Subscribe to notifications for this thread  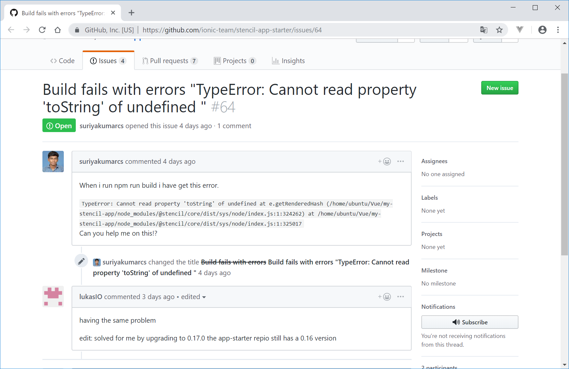pos(470,322)
